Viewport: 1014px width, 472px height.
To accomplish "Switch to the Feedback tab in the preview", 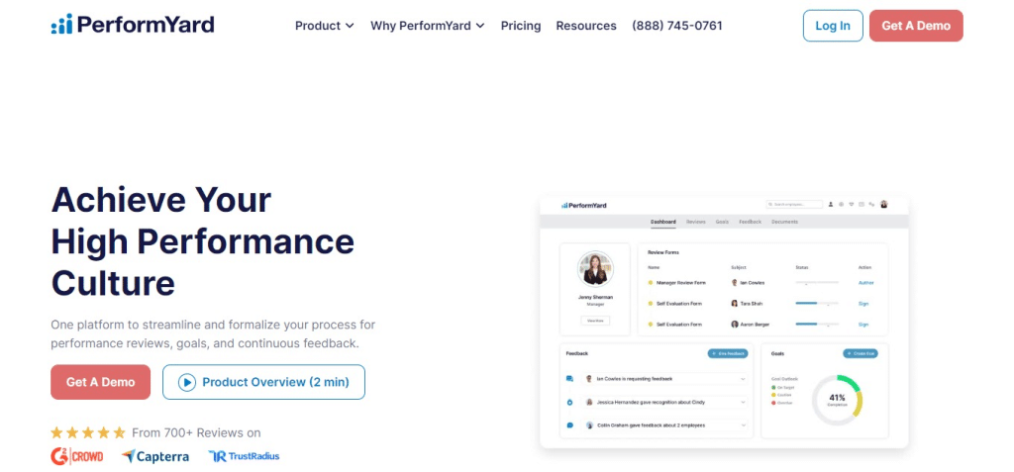I will (x=751, y=222).
